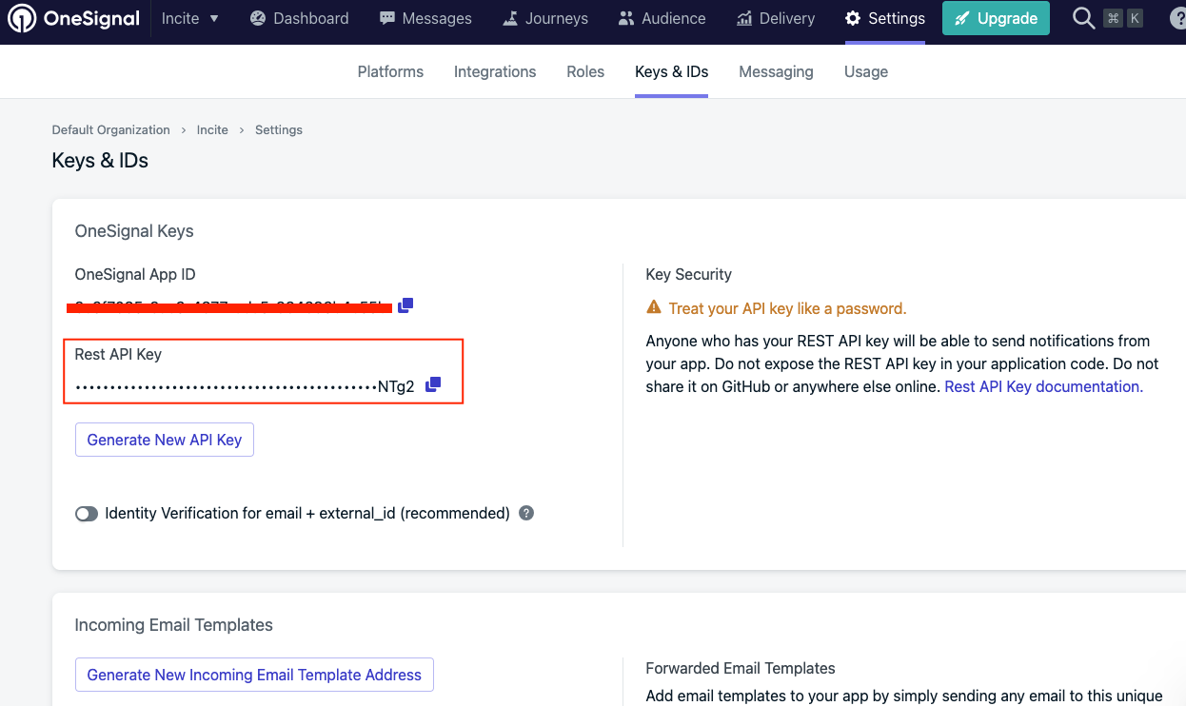
Task: Click Generate New API Key button
Action: click(165, 440)
